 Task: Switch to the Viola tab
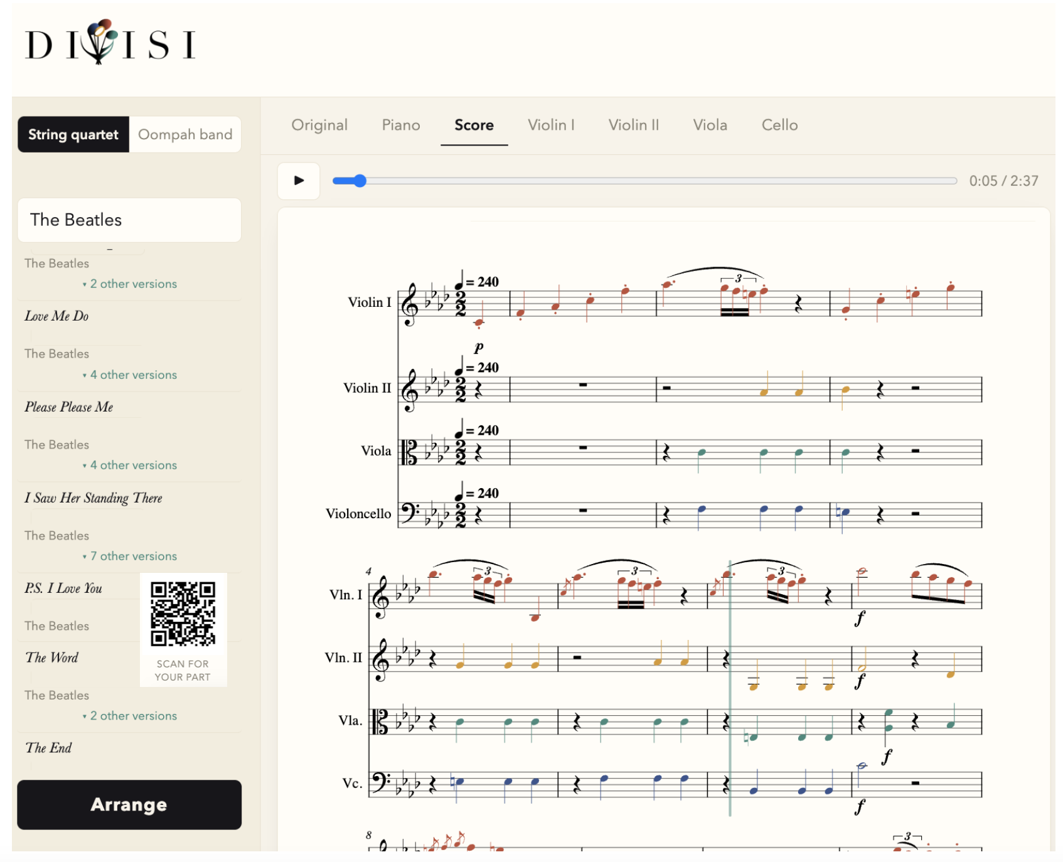pyautogui.click(x=710, y=125)
